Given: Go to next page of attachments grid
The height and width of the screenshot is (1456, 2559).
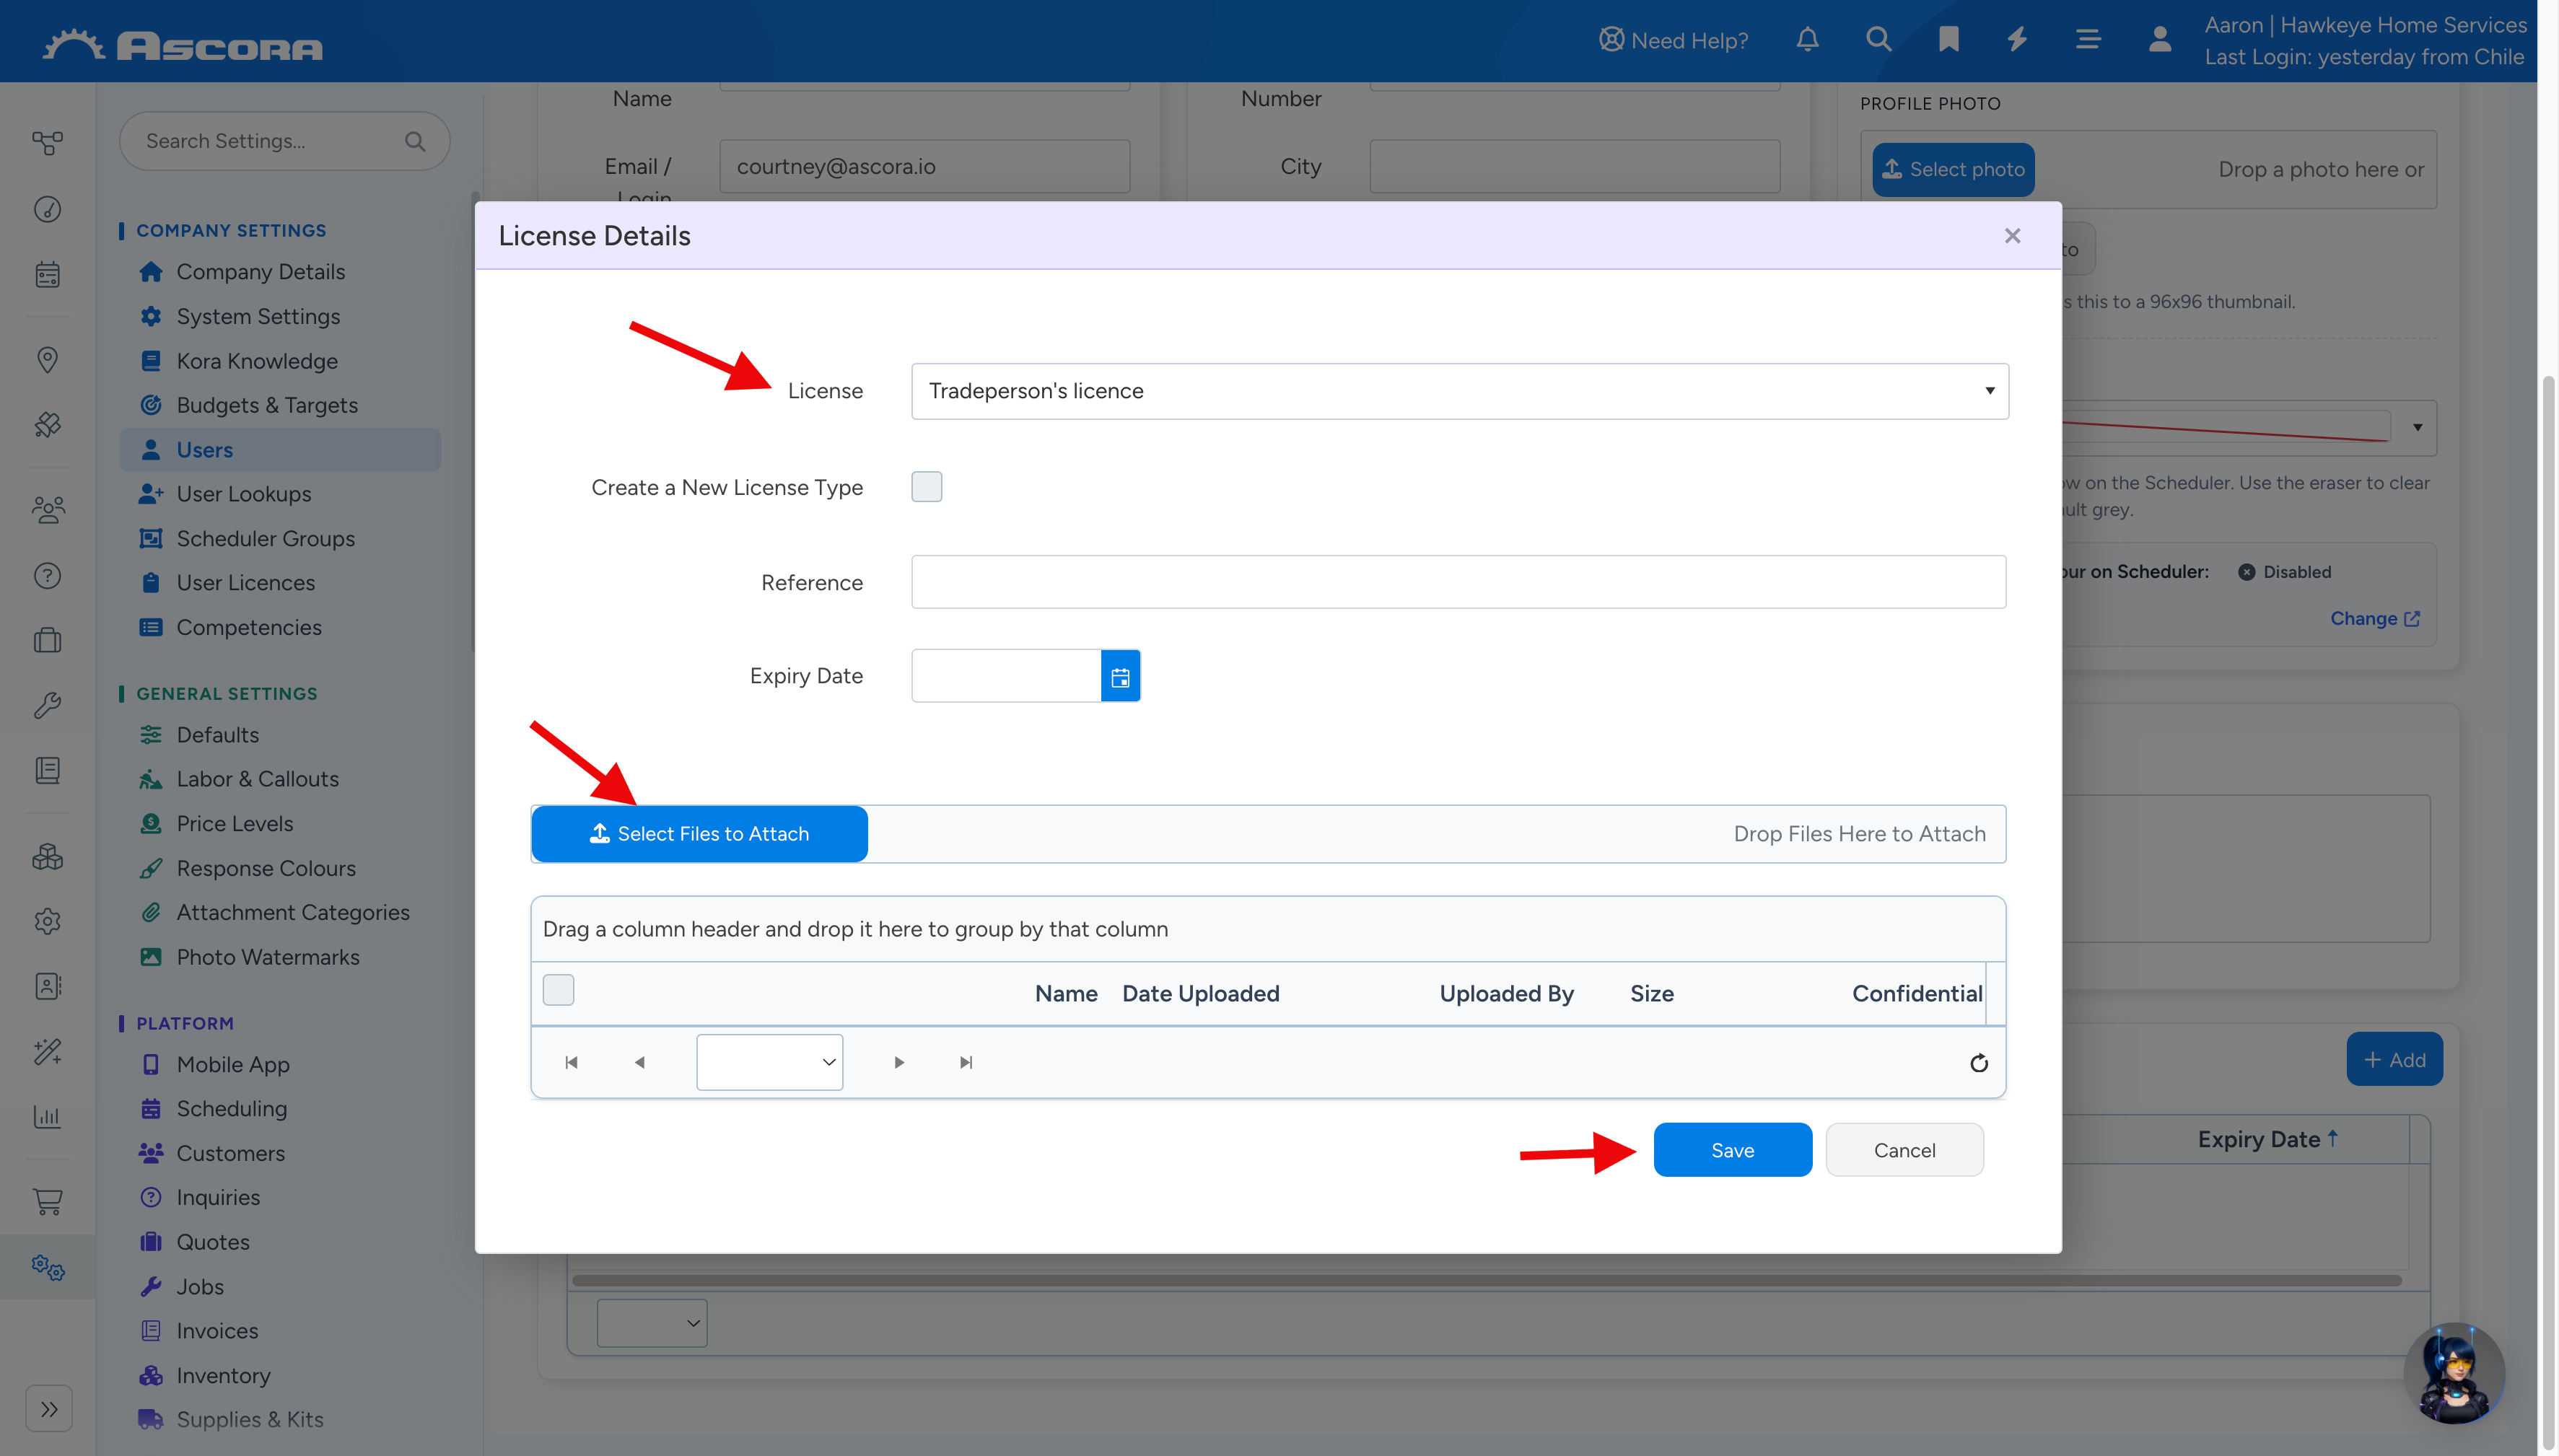Looking at the screenshot, I should point(899,1062).
